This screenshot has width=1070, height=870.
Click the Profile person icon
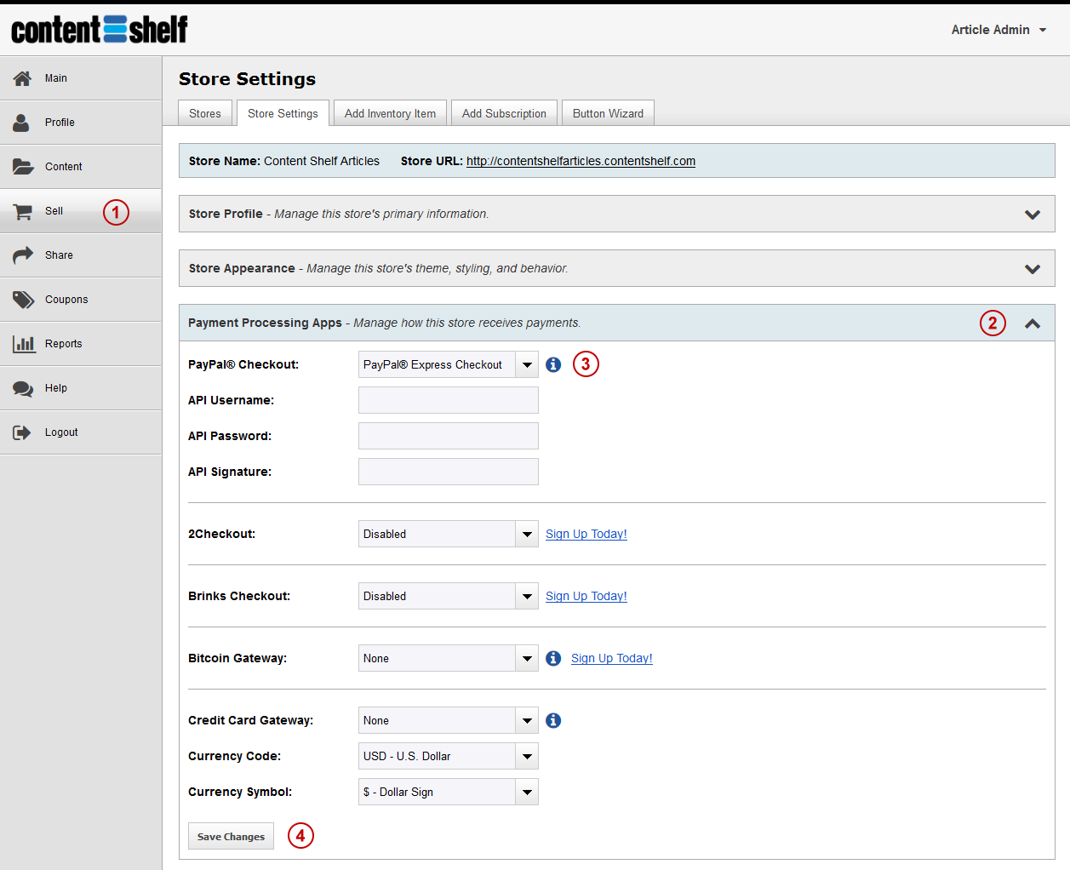coord(21,123)
